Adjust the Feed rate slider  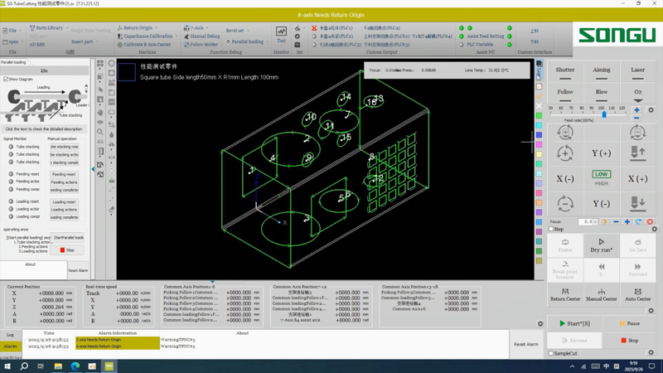point(604,114)
